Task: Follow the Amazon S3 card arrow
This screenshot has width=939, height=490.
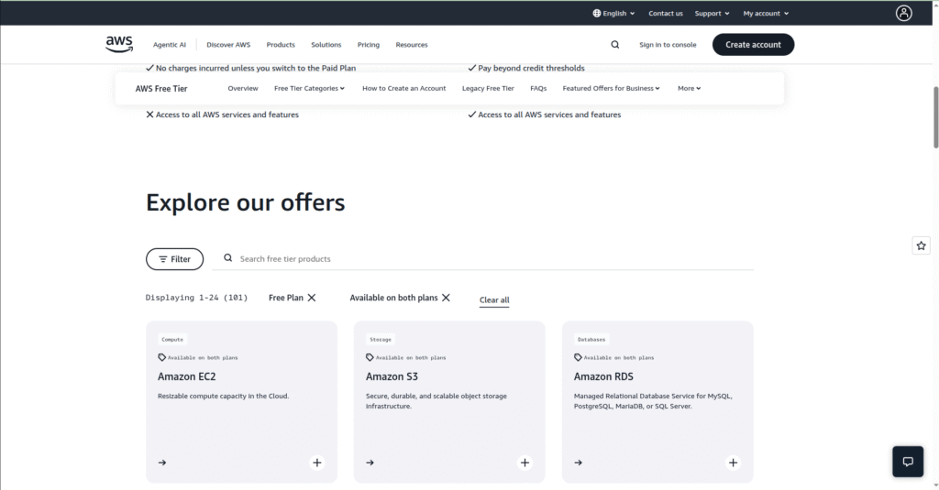Action: coord(370,463)
